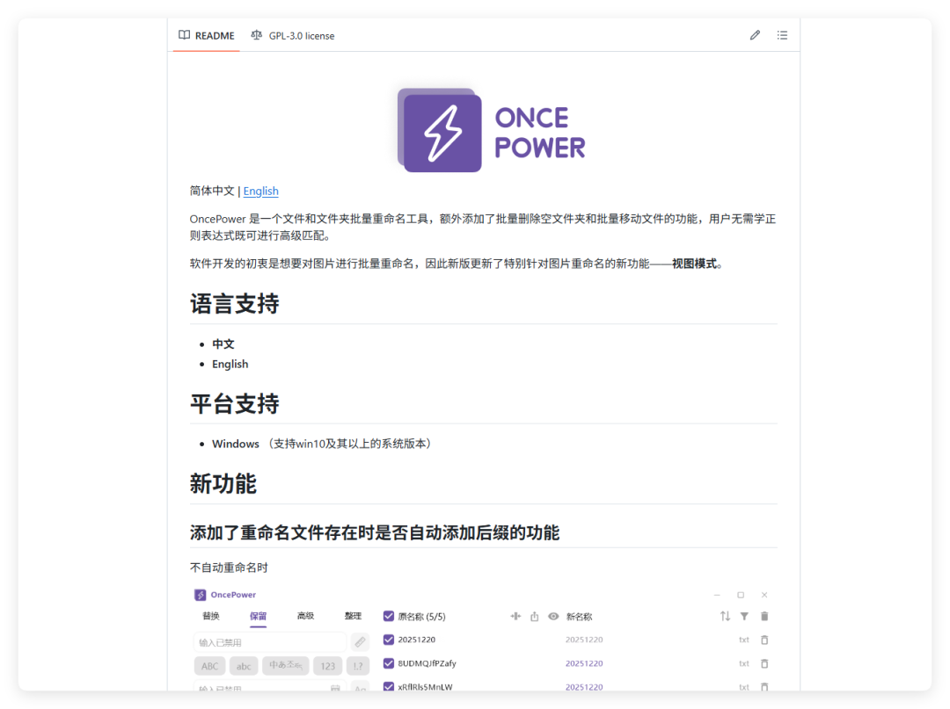950x709 pixels.
Task: Click the 新功能 heading
Action: [x=223, y=484]
